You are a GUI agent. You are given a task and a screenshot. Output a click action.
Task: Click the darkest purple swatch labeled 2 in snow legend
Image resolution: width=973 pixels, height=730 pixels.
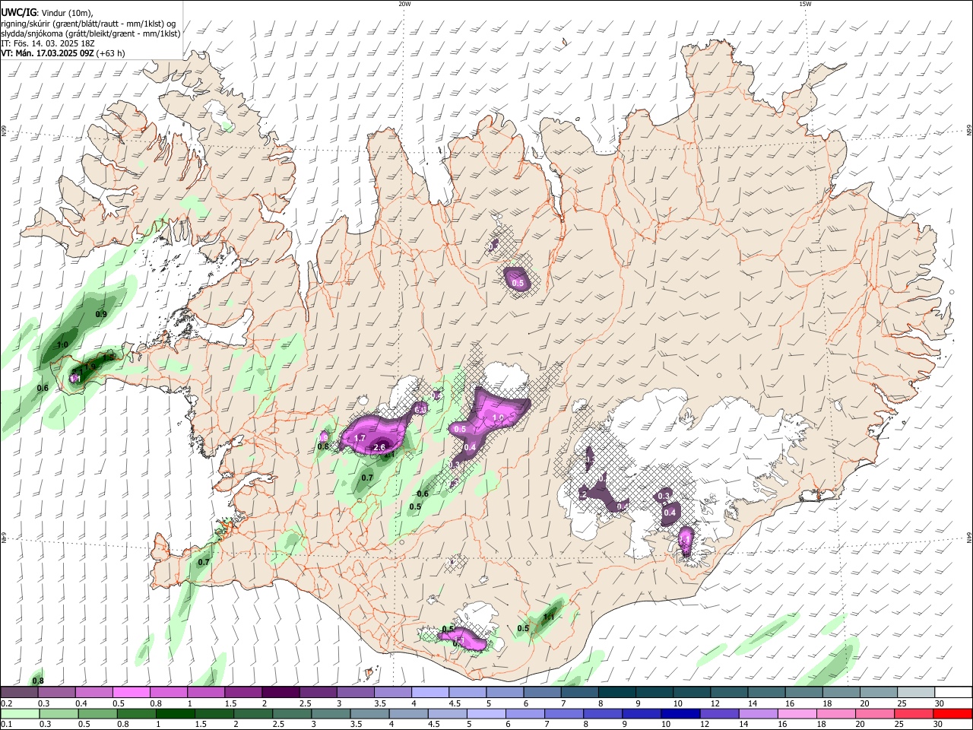click(280, 693)
